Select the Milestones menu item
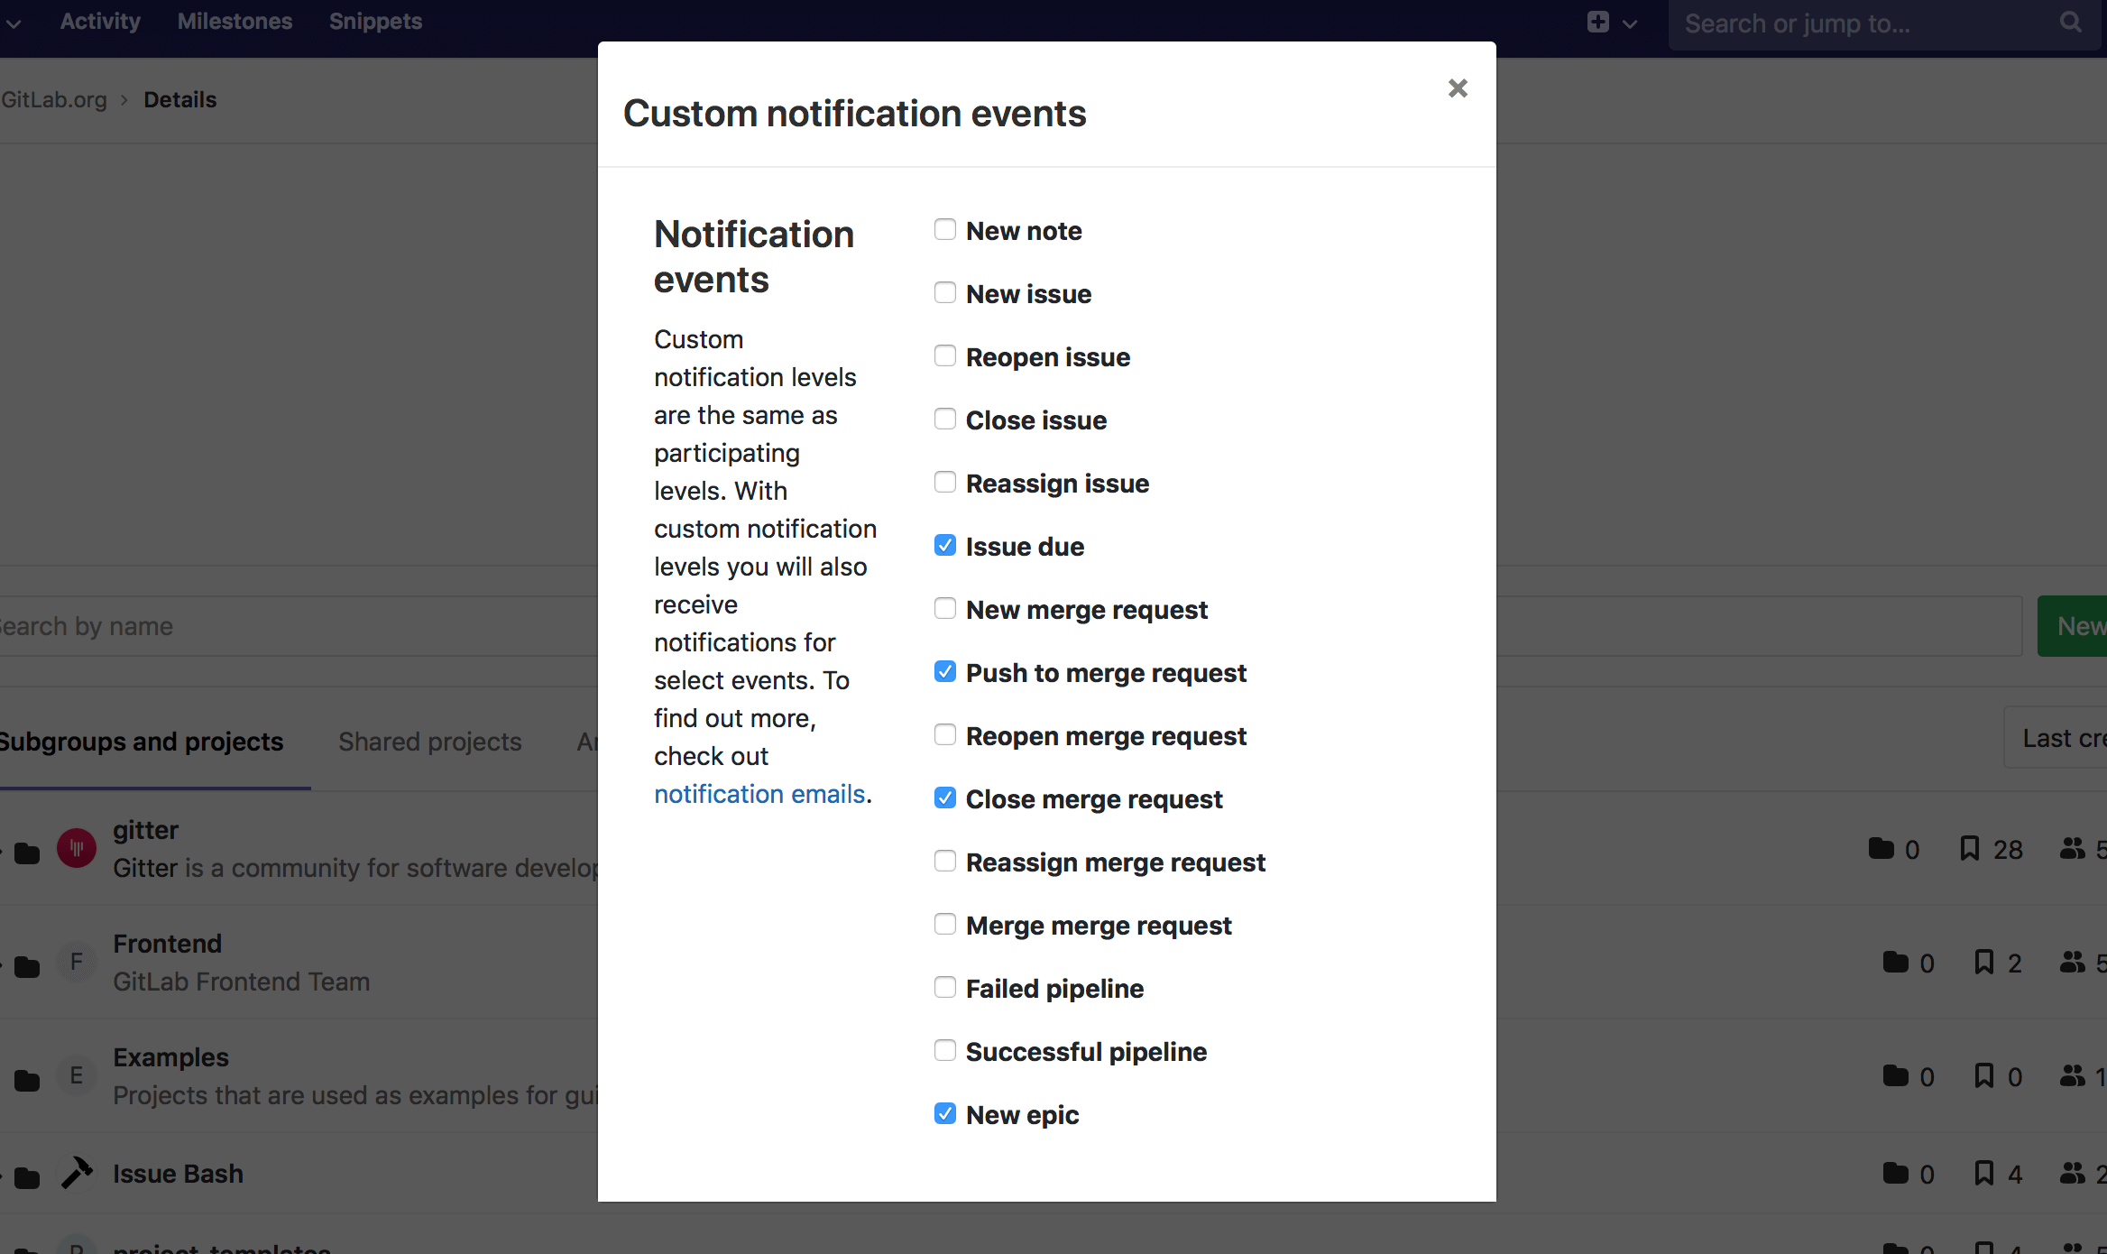This screenshot has height=1254, width=2107. [235, 20]
